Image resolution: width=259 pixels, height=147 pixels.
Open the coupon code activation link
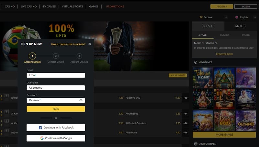click(x=68, y=44)
